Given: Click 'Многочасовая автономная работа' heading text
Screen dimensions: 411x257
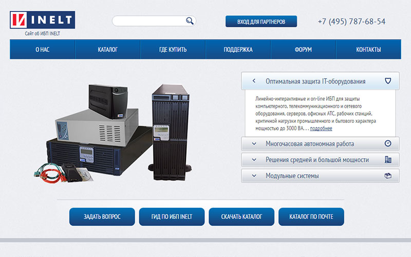Looking at the screenshot, I should point(310,144).
